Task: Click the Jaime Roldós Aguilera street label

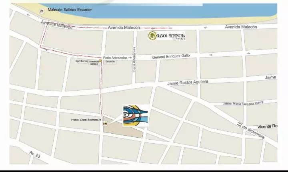Action: click(x=188, y=83)
